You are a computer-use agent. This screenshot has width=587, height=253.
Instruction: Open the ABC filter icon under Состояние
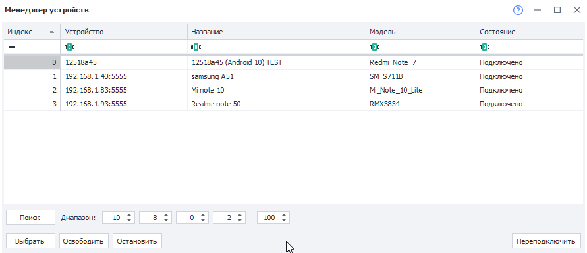point(484,47)
